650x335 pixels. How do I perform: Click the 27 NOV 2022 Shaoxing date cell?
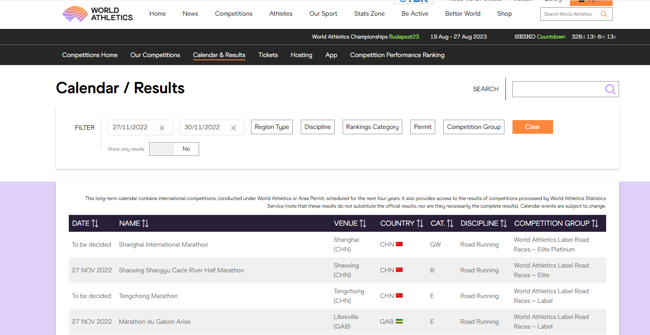pyautogui.click(x=92, y=270)
